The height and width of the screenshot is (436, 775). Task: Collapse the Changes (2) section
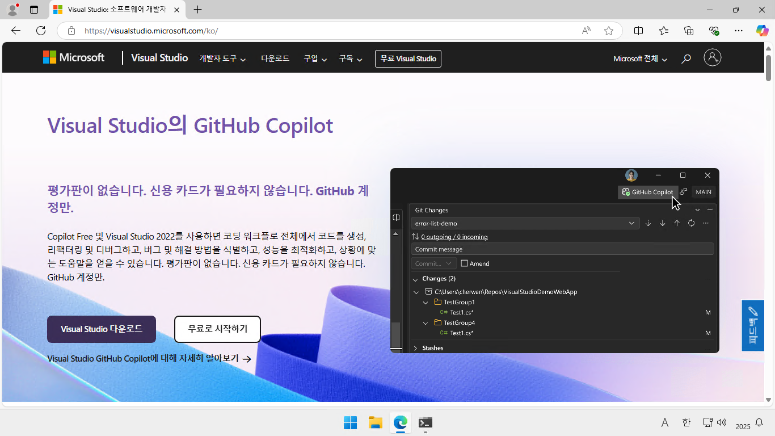415,279
